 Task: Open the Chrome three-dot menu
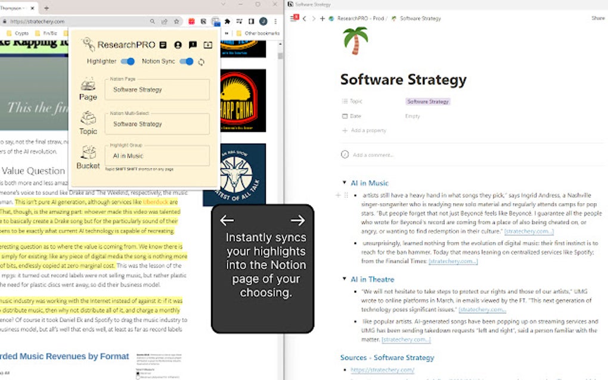tap(275, 21)
